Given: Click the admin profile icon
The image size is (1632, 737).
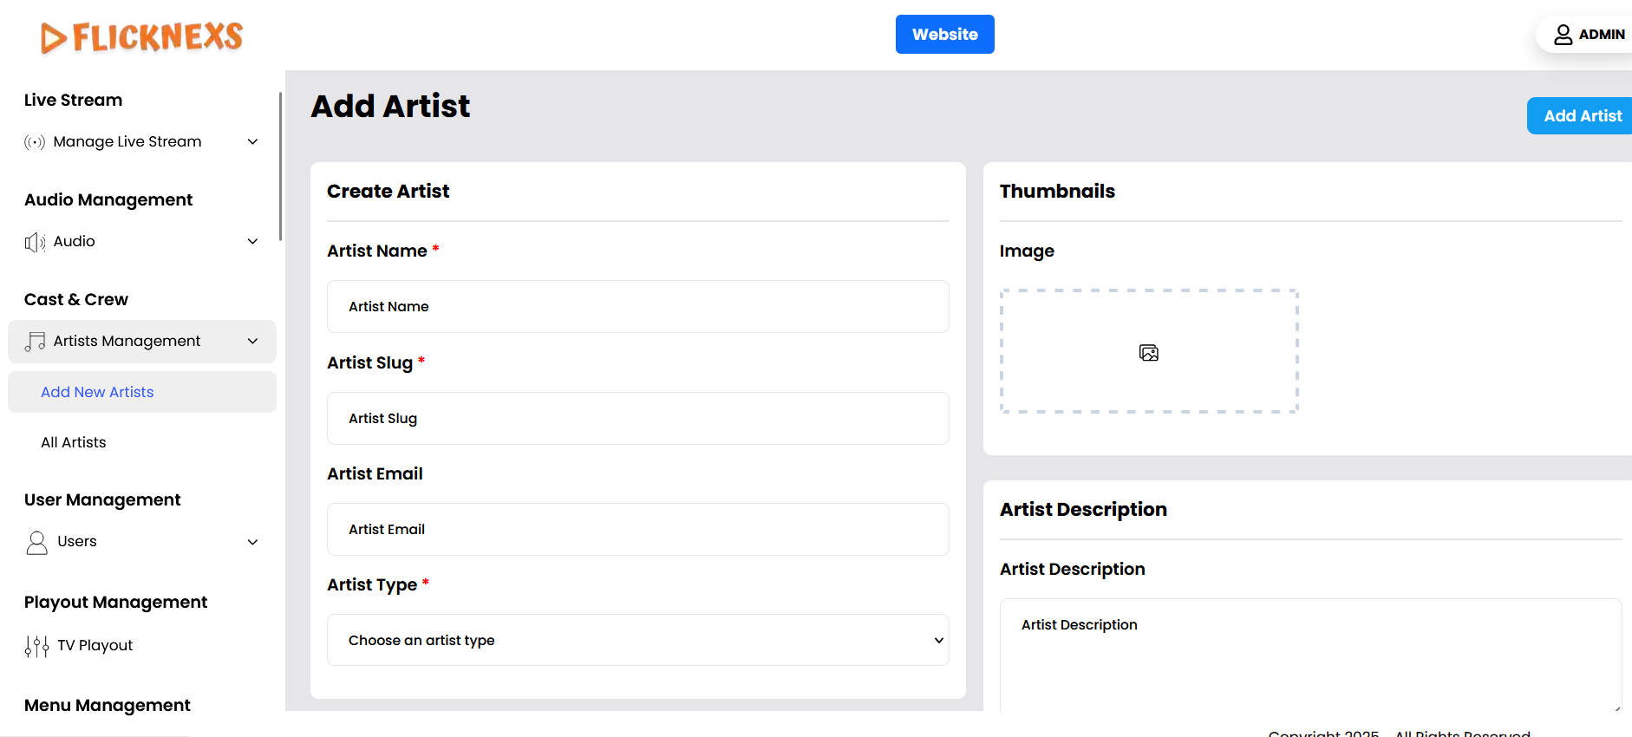Looking at the screenshot, I should [1563, 35].
